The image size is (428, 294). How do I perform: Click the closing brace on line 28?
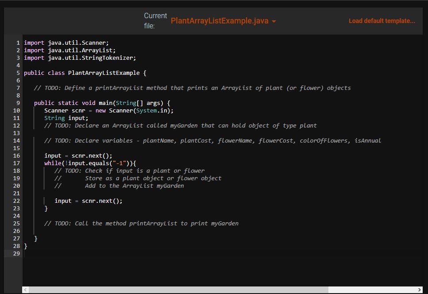(26, 246)
